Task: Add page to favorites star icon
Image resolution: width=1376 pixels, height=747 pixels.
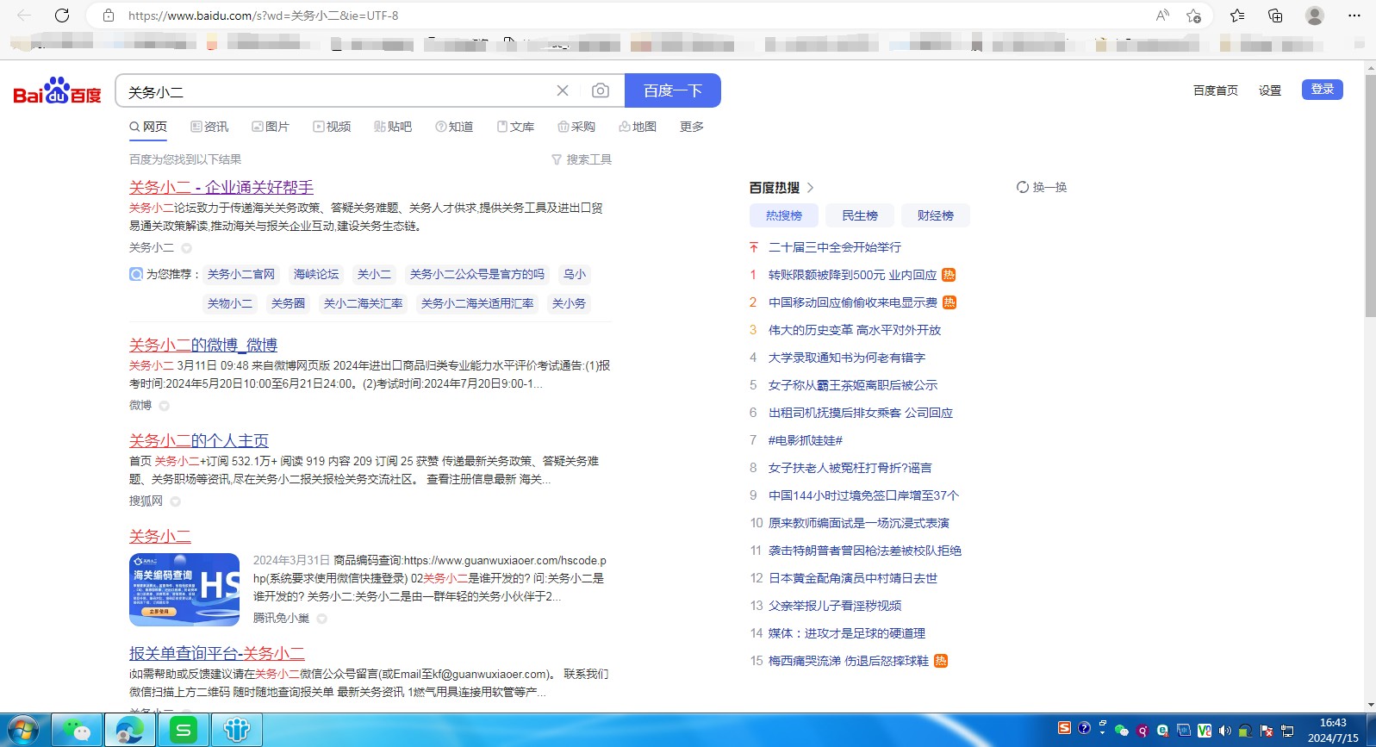Action: (1193, 16)
